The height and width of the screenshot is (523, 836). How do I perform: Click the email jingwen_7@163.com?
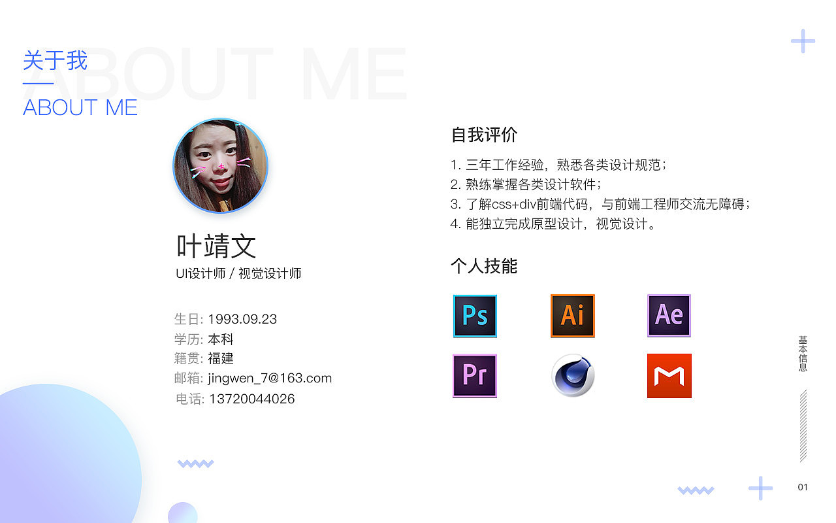click(x=270, y=379)
